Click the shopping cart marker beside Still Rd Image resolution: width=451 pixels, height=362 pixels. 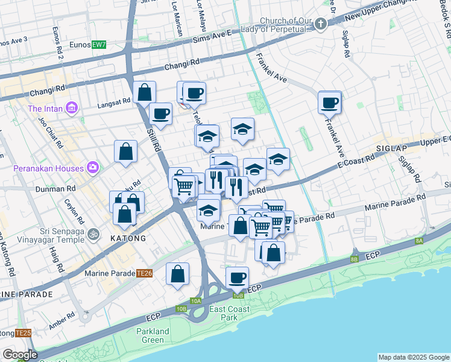click(x=184, y=186)
